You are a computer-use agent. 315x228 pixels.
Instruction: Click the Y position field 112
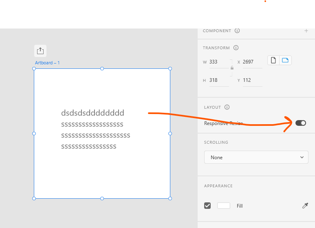click(253, 80)
